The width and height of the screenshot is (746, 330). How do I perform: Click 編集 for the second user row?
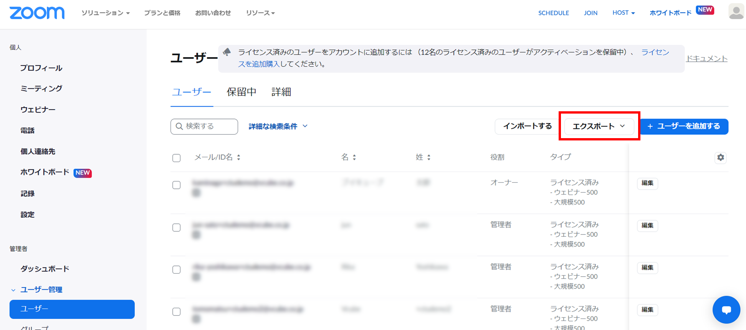click(647, 226)
